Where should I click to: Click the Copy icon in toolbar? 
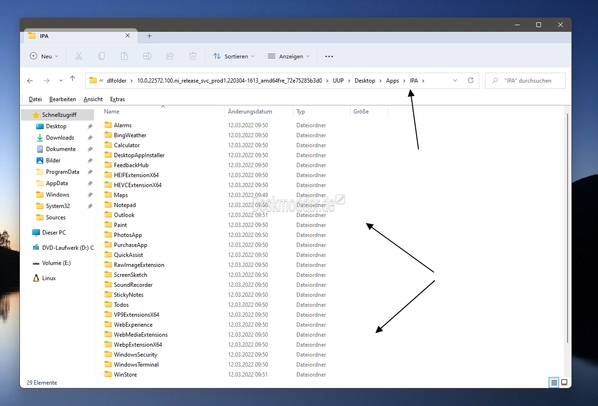(x=102, y=56)
